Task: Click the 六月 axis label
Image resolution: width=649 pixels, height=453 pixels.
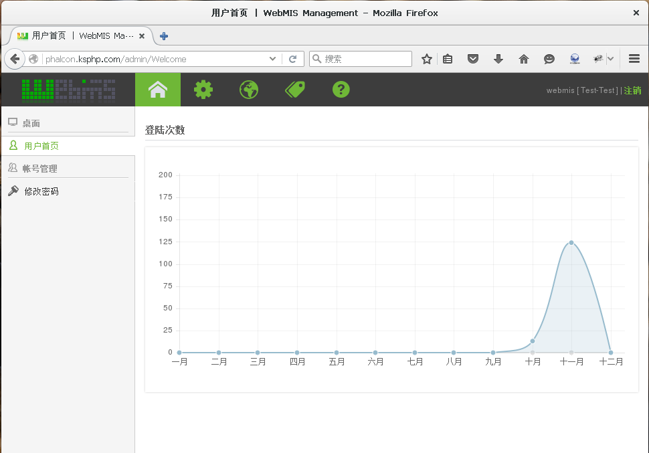Action: [375, 362]
